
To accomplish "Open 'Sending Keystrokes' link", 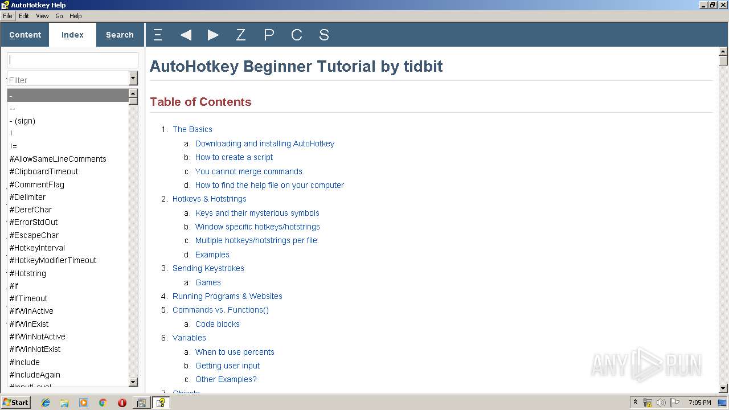I will 208,268.
